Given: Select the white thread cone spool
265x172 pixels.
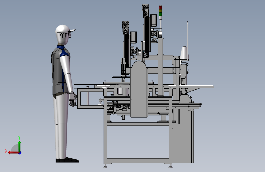Looking at the screenshot, I should pos(184,53).
